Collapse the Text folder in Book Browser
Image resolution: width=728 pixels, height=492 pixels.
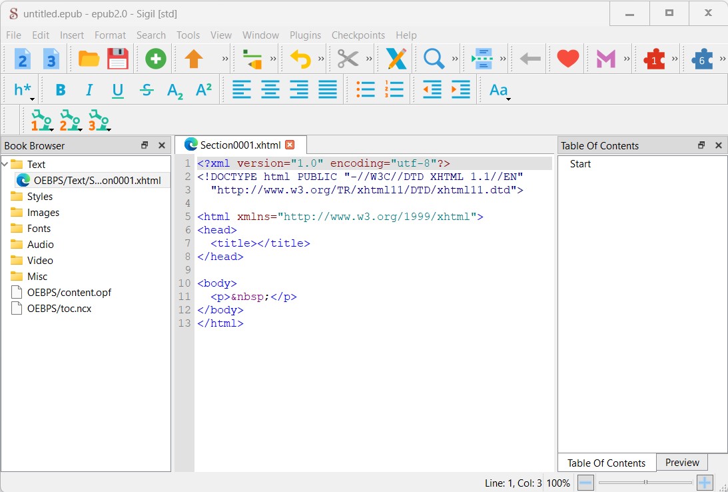point(5,164)
